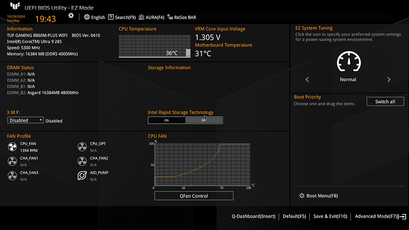The height and width of the screenshot is (230, 409).
Task: Click the Switch all button
Action: point(385,101)
